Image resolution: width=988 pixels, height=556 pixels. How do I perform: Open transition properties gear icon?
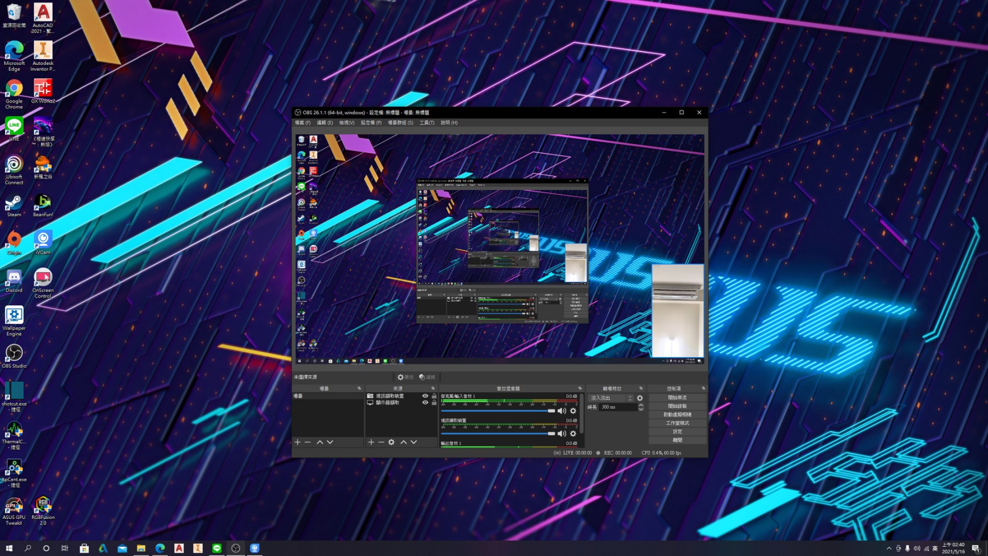coord(640,398)
